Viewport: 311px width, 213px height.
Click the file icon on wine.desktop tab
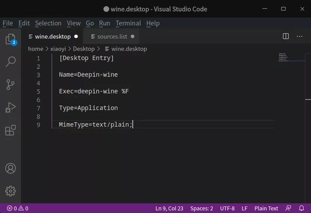click(31, 36)
